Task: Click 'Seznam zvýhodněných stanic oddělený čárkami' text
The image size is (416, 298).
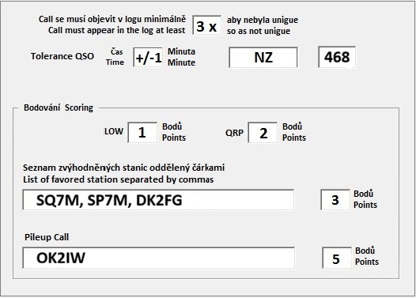Action: pos(123,168)
